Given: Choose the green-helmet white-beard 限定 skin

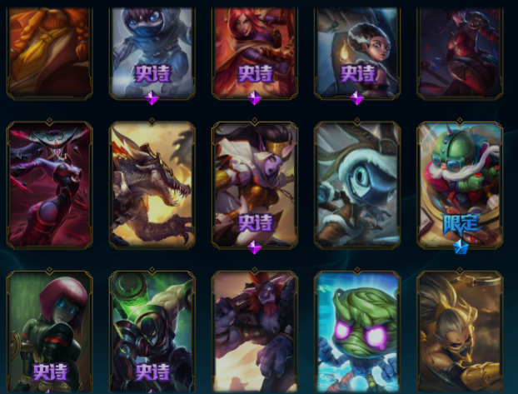Looking at the screenshot, I should pos(460,185).
